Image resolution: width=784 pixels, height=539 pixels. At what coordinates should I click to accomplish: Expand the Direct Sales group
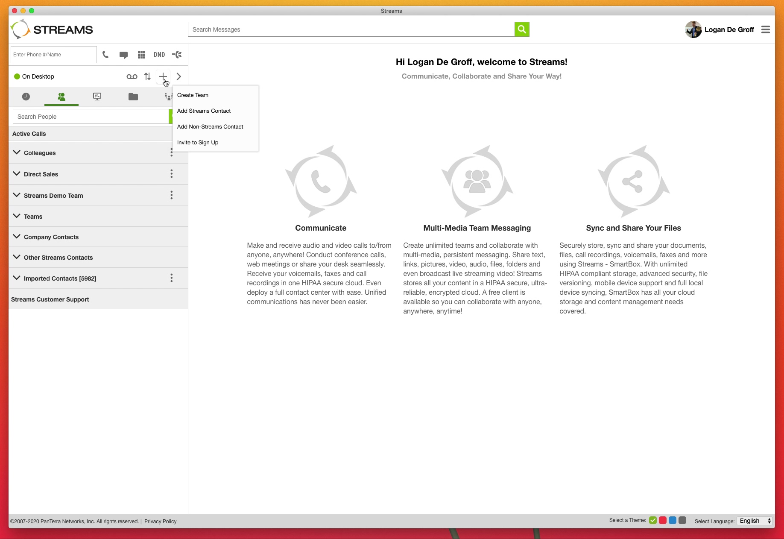17,174
